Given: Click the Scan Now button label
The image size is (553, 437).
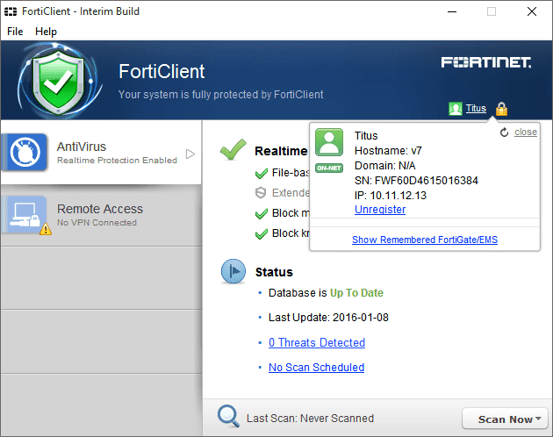Looking at the screenshot, I should [x=505, y=419].
